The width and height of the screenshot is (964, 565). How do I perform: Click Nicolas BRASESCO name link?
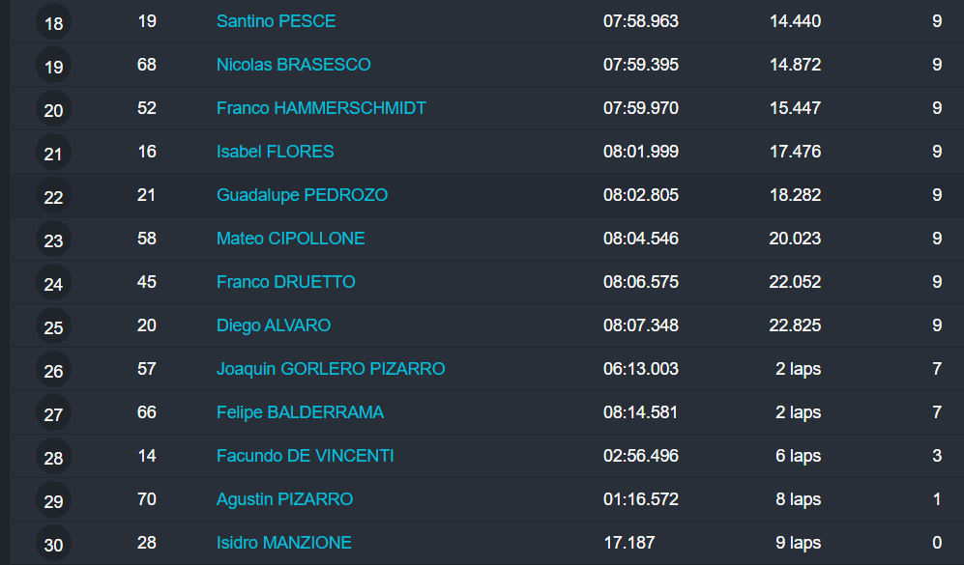pyautogui.click(x=293, y=65)
